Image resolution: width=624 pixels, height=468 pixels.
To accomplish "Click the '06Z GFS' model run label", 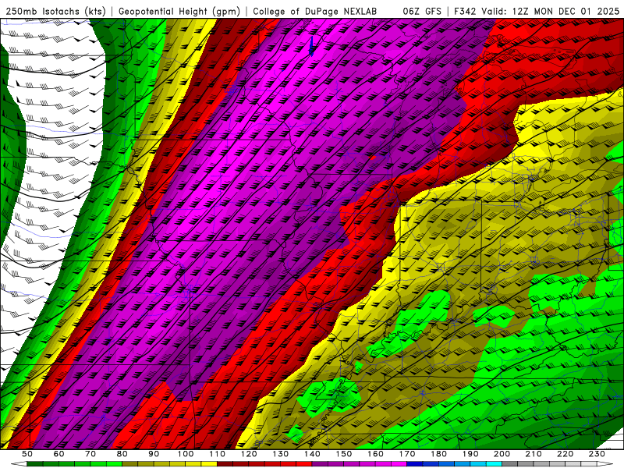I will (x=422, y=11).
